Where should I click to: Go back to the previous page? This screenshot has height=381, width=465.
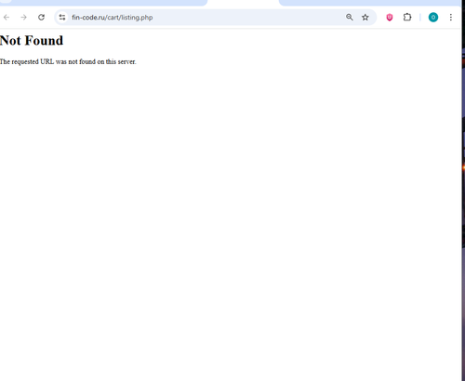point(7,18)
